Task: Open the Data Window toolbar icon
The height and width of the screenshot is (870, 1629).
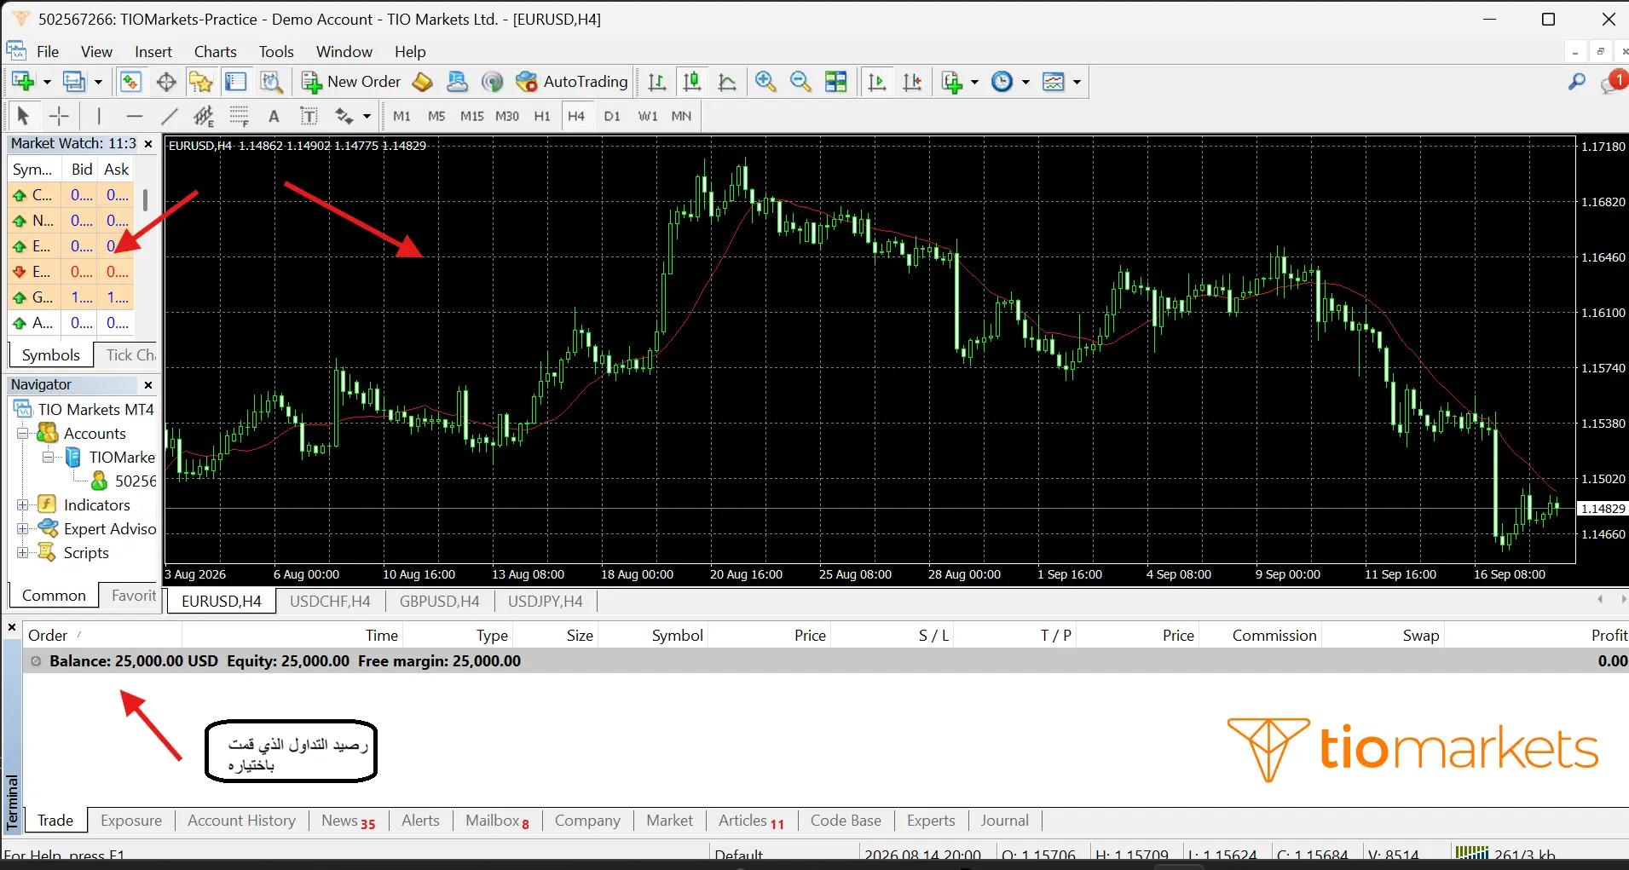Action: click(166, 82)
